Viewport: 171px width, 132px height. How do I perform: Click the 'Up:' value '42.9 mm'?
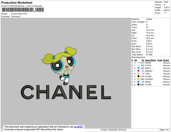150,36
